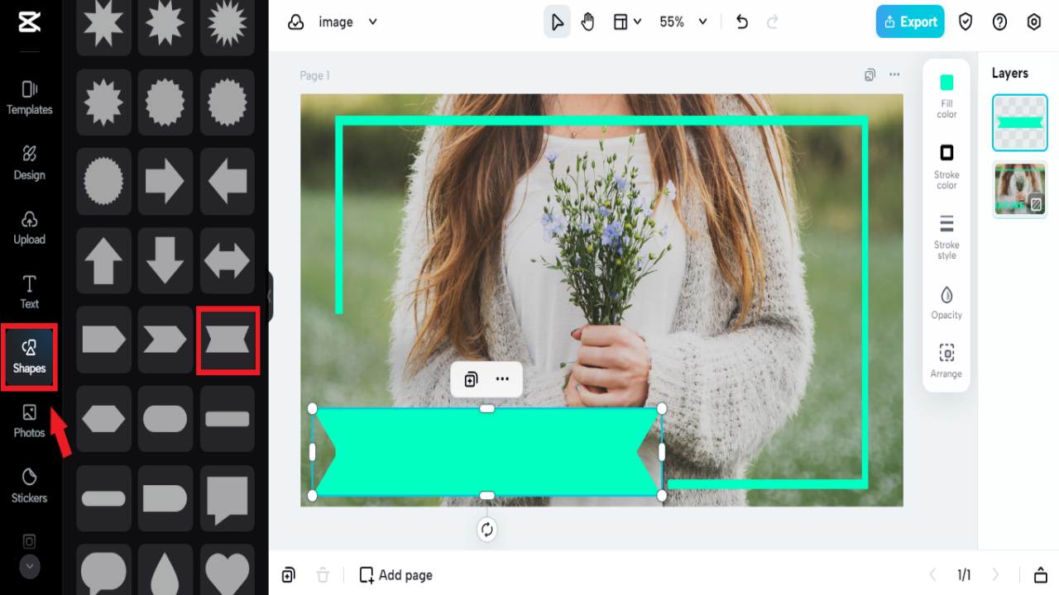Open the canvas layout resize icon
The height and width of the screenshot is (595, 1059).
[x=621, y=22]
